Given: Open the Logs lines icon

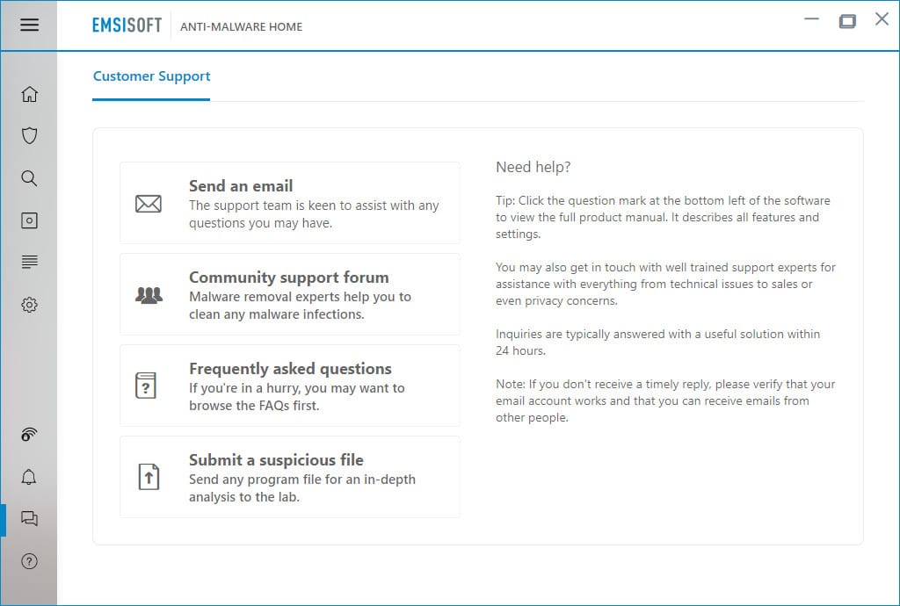Looking at the screenshot, I should pyautogui.click(x=29, y=262).
